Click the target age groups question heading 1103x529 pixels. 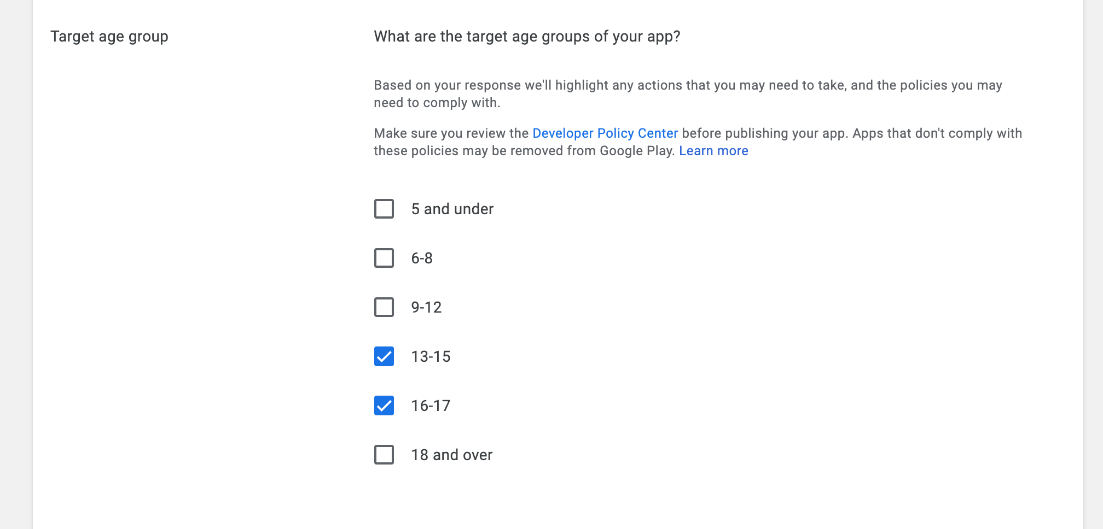[527, 37]
